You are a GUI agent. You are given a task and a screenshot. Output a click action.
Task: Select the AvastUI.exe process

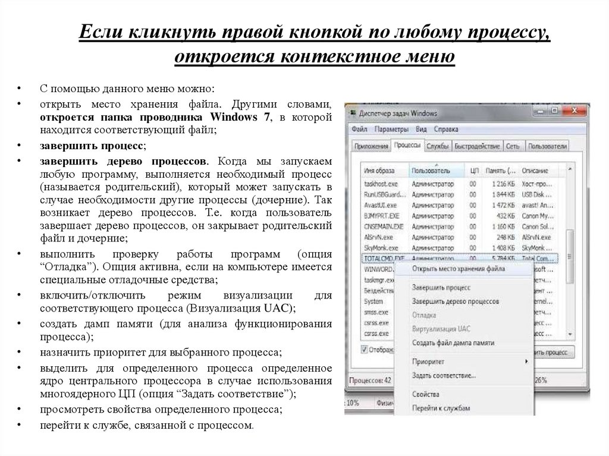pos(459,205)
